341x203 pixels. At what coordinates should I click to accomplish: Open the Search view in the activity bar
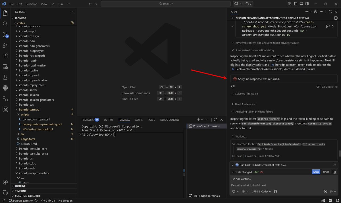5,24
